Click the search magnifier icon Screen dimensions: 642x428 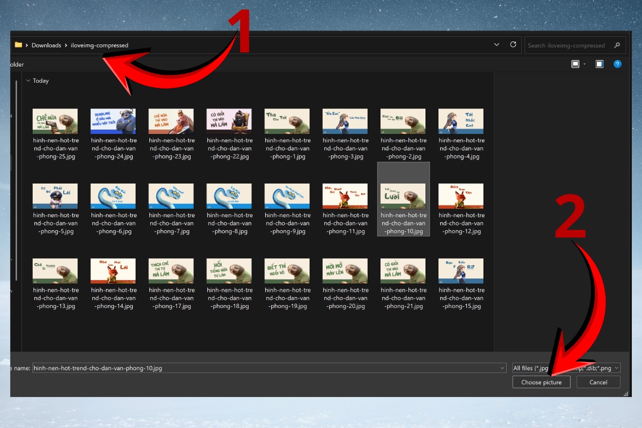point(617,45)
